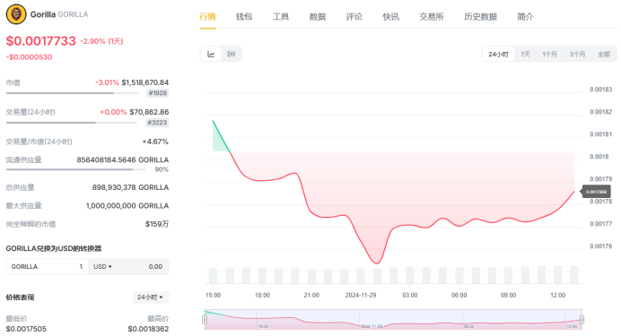621x336 pixels.
Task: Switch to line chart view icon
Action: pyautogui.click(x=211, y=54)
